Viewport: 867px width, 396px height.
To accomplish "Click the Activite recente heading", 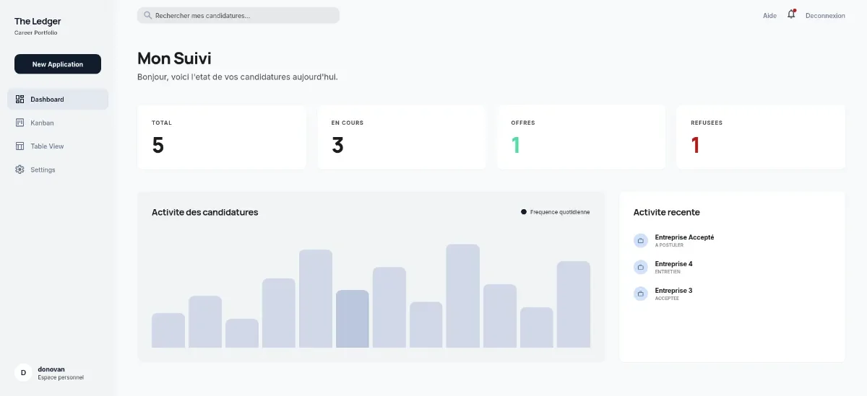I will click(x=666, y=212).
